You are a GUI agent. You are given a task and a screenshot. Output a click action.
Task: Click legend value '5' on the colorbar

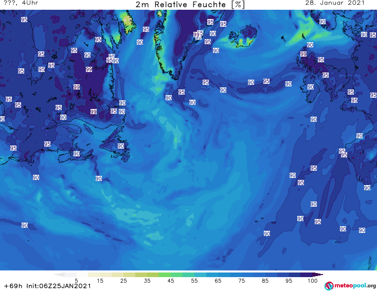click(x=76, y=281)
